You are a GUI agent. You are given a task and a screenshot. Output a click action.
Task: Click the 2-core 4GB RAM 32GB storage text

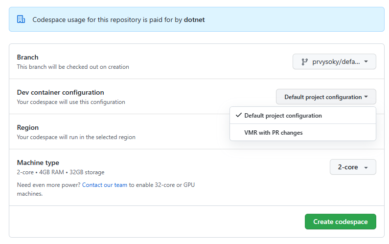61,172
